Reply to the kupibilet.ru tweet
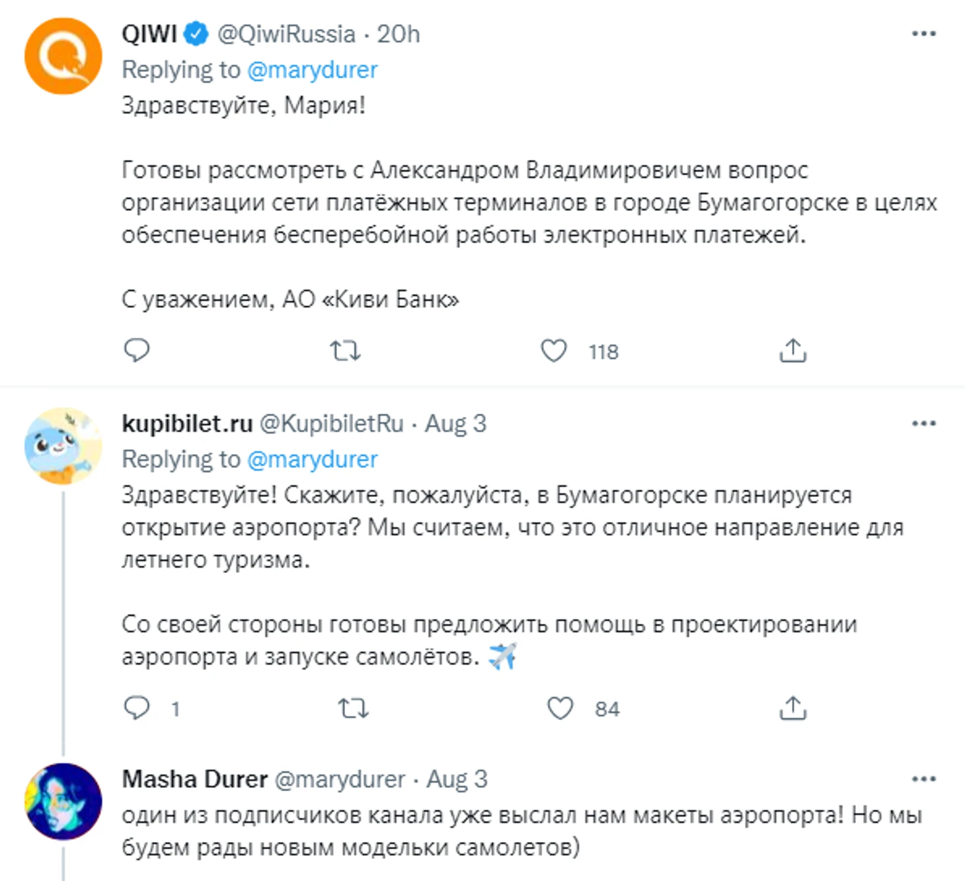This screenshot has width=965, height=881. [x=137, y=708]
